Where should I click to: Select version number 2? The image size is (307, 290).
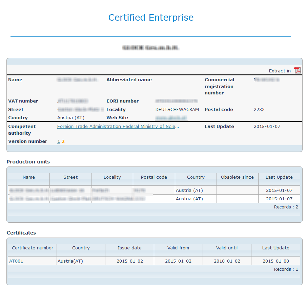[x=63, y=141]
